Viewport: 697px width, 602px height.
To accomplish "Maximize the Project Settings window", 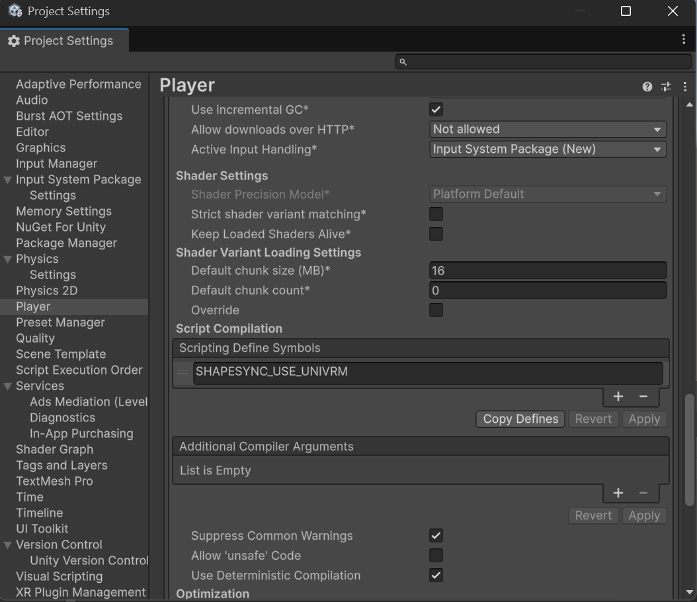I will point(626,11).
